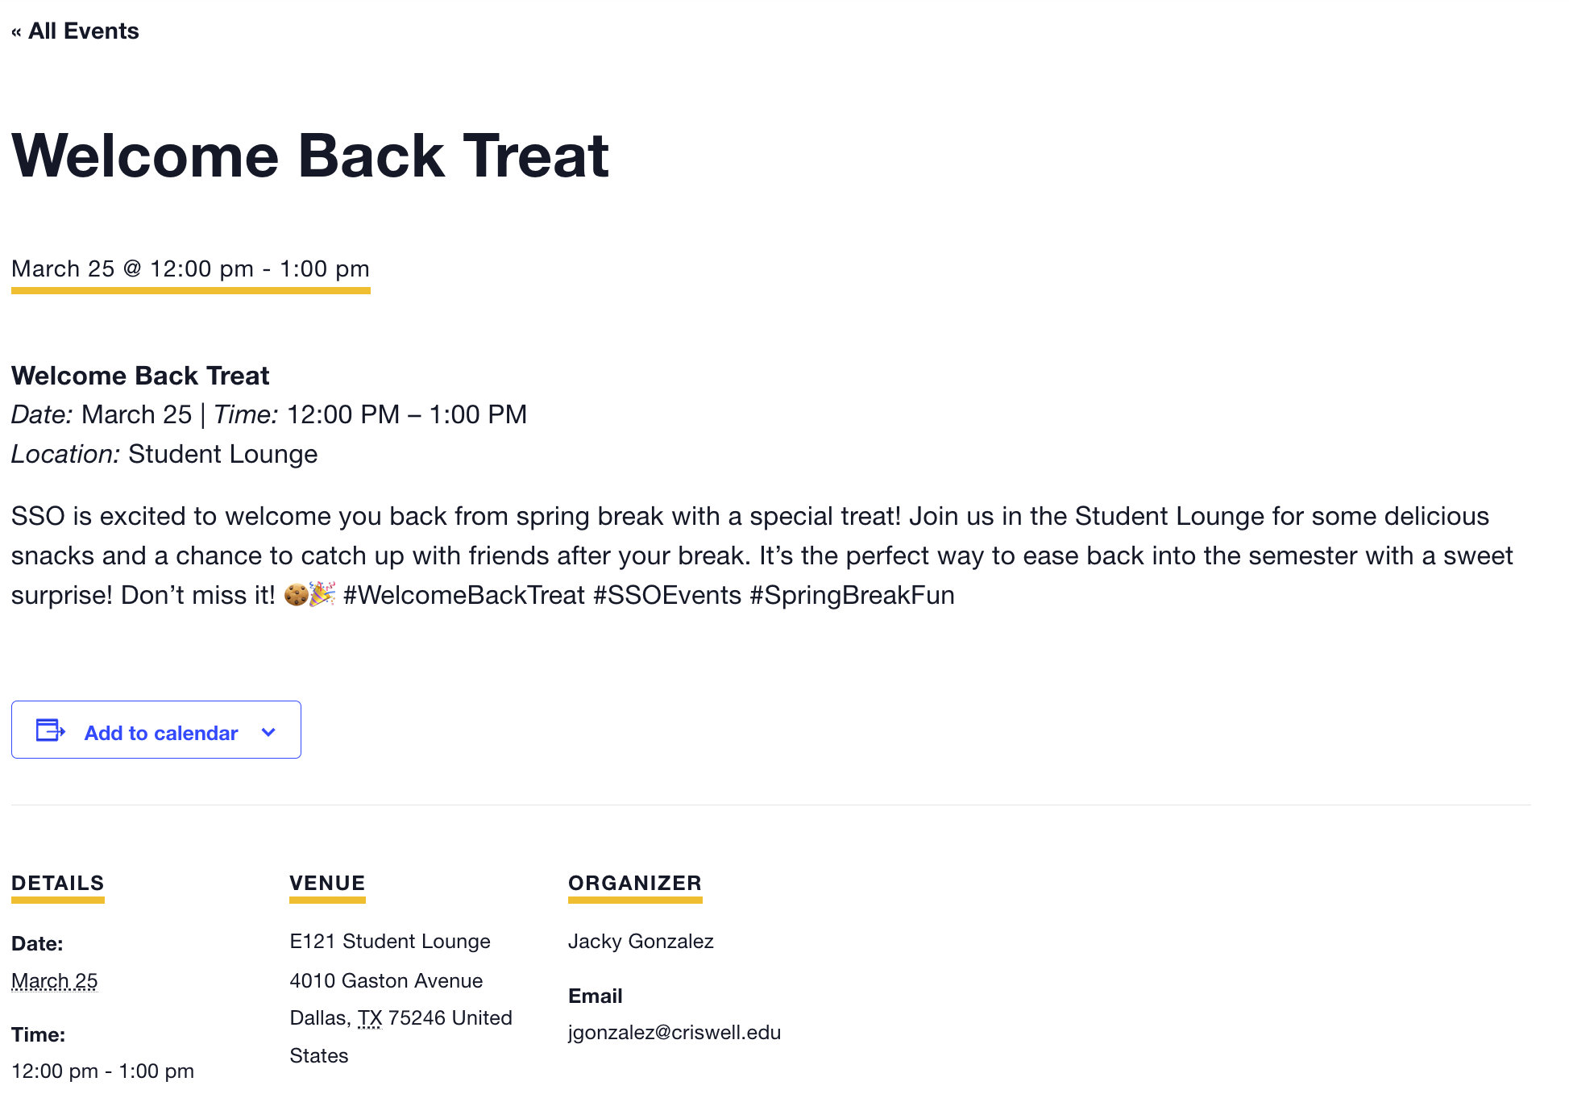The height and width of the screenshot is (1119, 1569).
Task: Select the VENUE section heading
Action: pyautogui.click(x=327, y=883)
